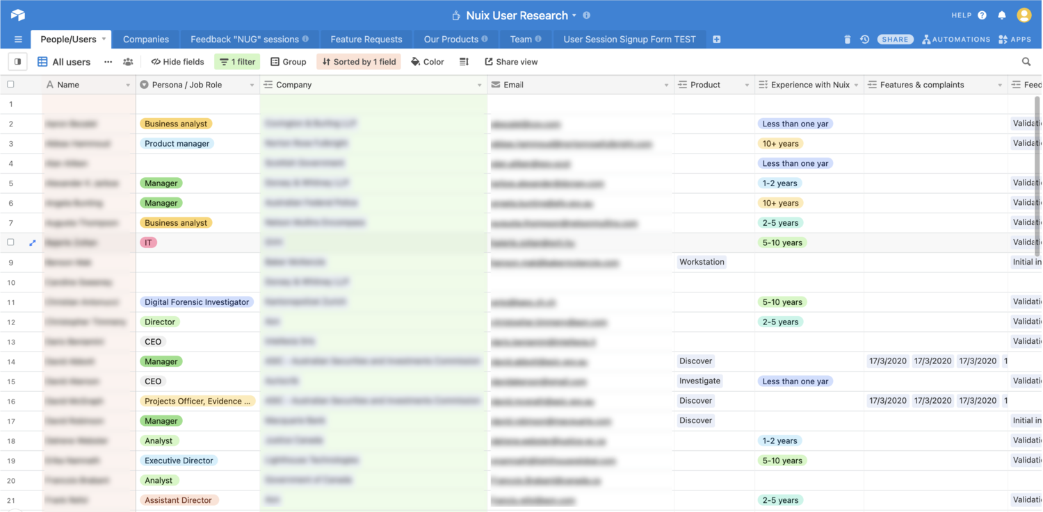Switch to the Feature Requests tab
Image resolution: width=1043 pixels, height=512 pixels.
(366, 40)
